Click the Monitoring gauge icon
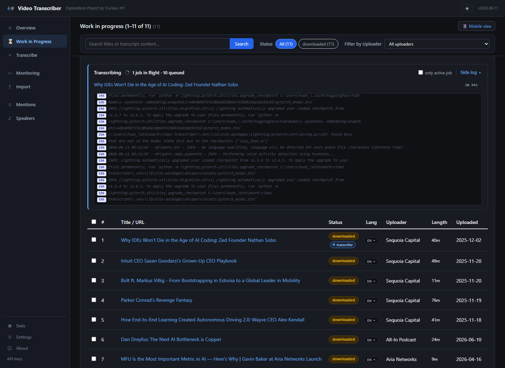 coord(10,73)
